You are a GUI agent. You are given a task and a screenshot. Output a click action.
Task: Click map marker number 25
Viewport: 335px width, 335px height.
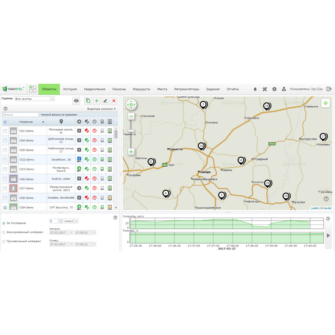point(267,184)
